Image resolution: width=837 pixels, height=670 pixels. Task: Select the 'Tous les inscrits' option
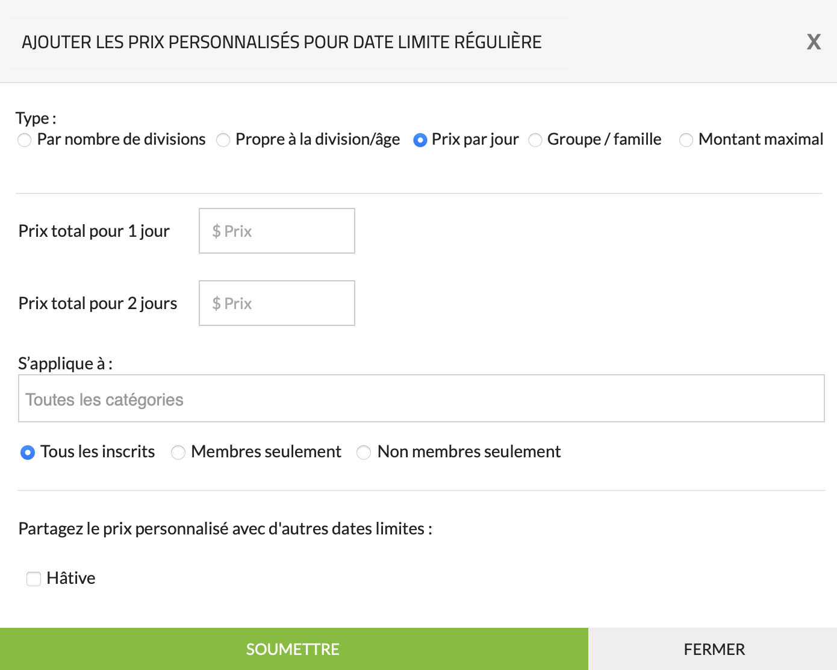28,452
